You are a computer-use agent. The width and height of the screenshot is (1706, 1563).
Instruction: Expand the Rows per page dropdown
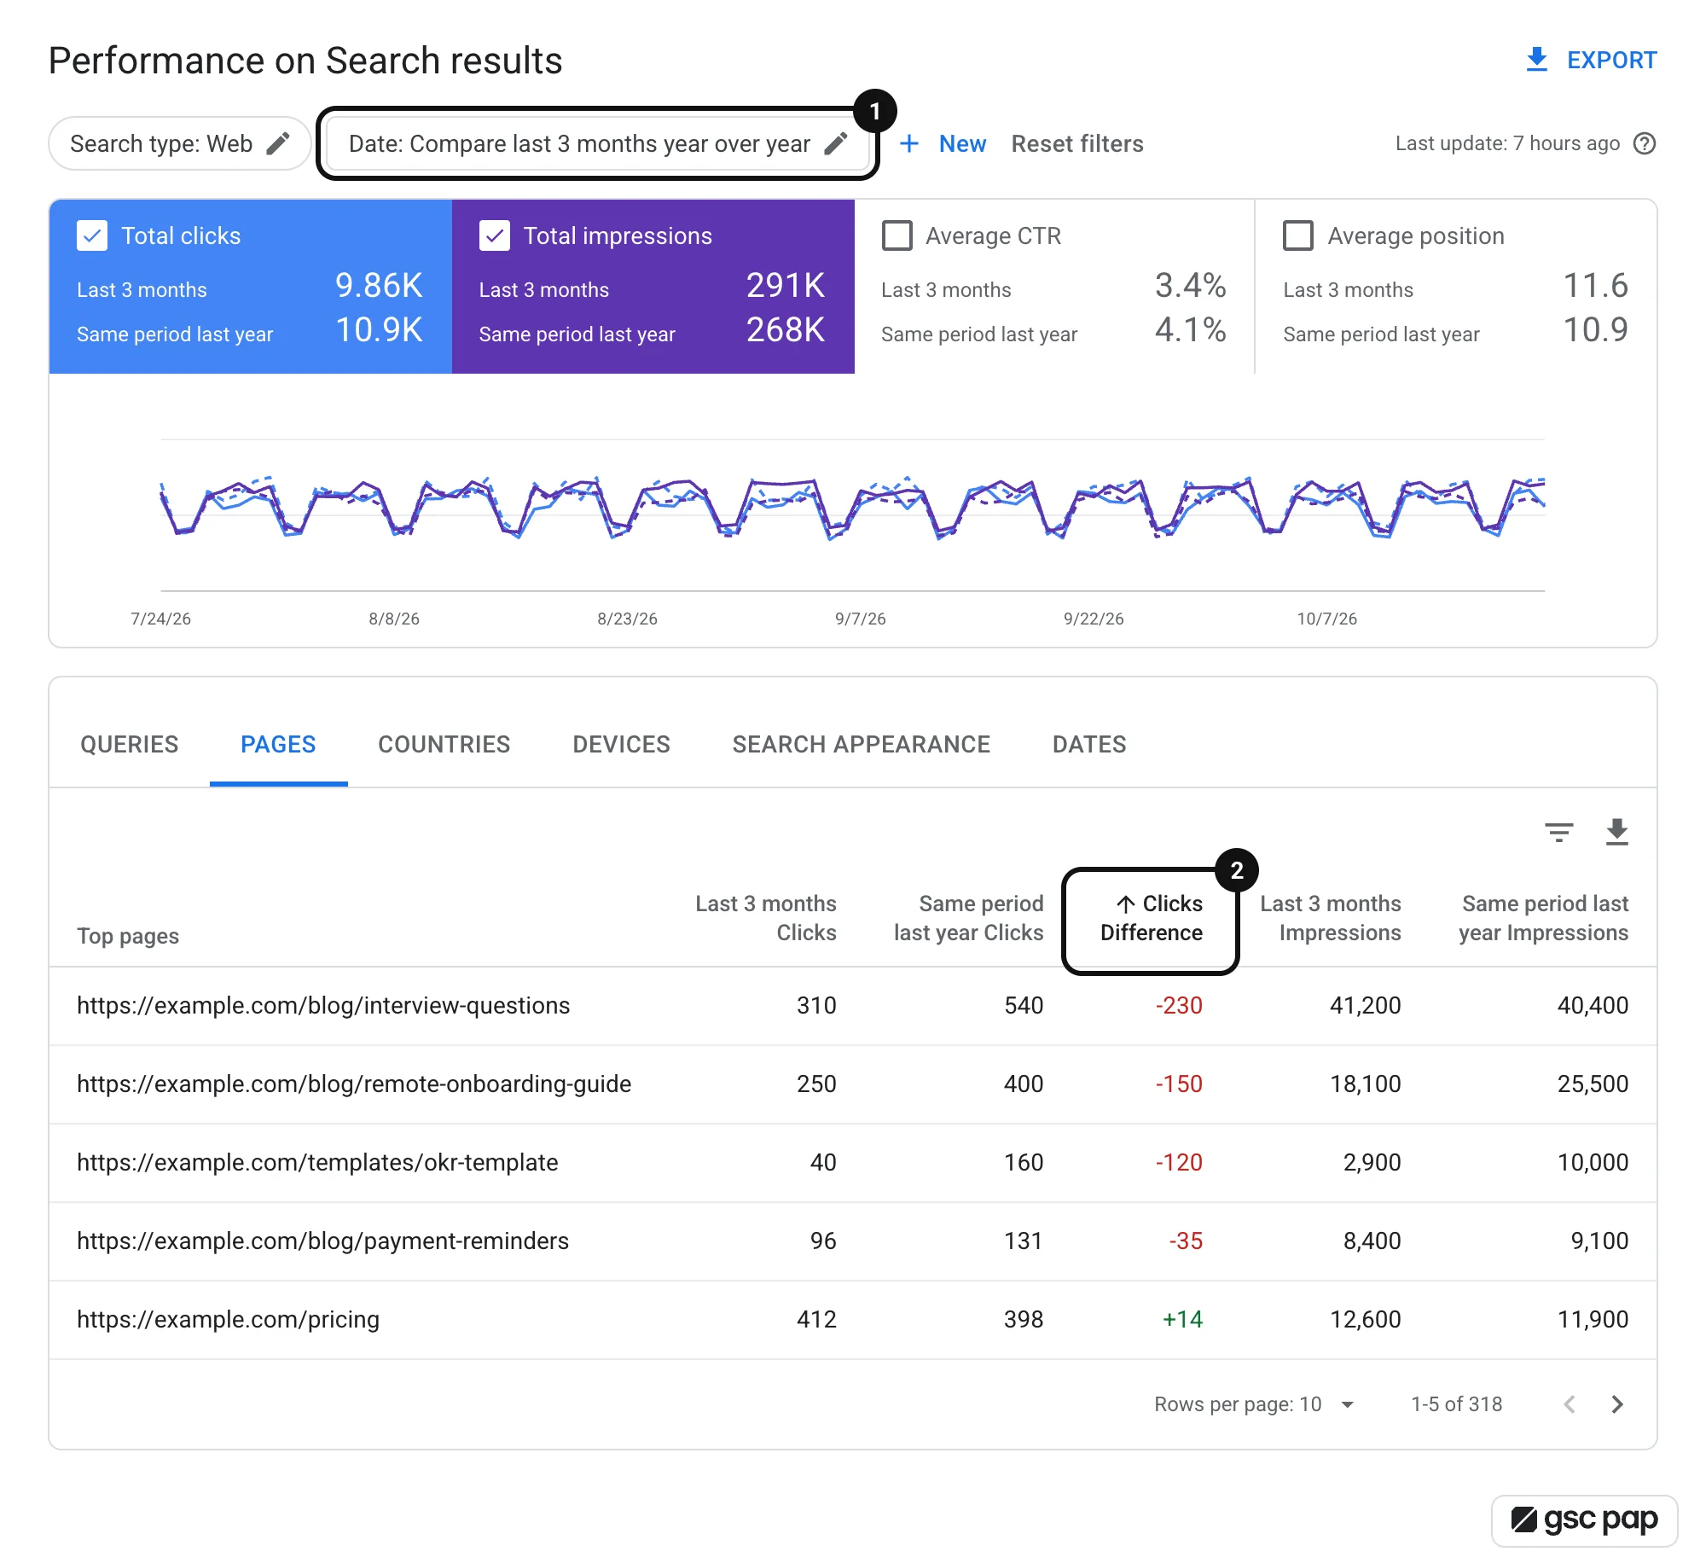(x=1348, y=1404)
